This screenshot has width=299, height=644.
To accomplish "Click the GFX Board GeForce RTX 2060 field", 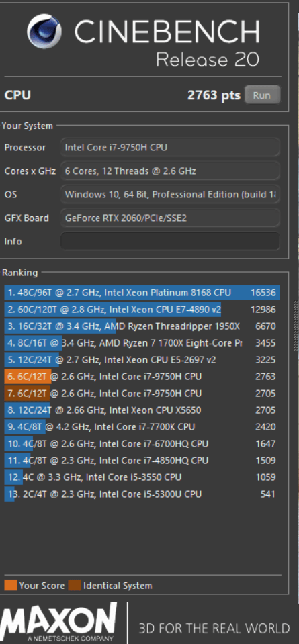I will pos(170,218).
